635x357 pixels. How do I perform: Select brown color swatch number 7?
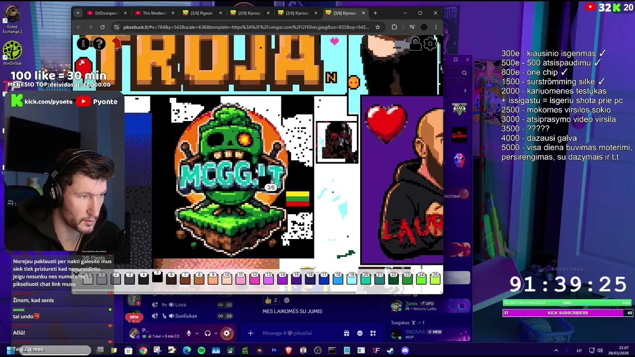185,278
